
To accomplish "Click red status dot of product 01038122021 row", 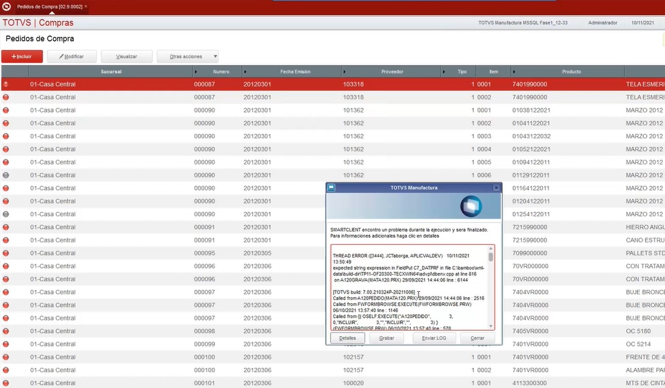I will 6,110.
